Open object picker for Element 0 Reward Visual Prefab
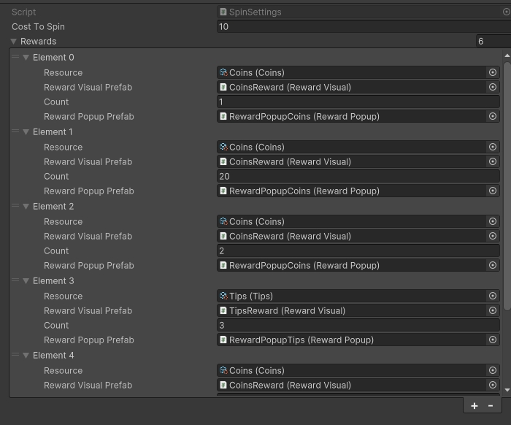This screenshot has height=425, width=511. pos(493,87)
